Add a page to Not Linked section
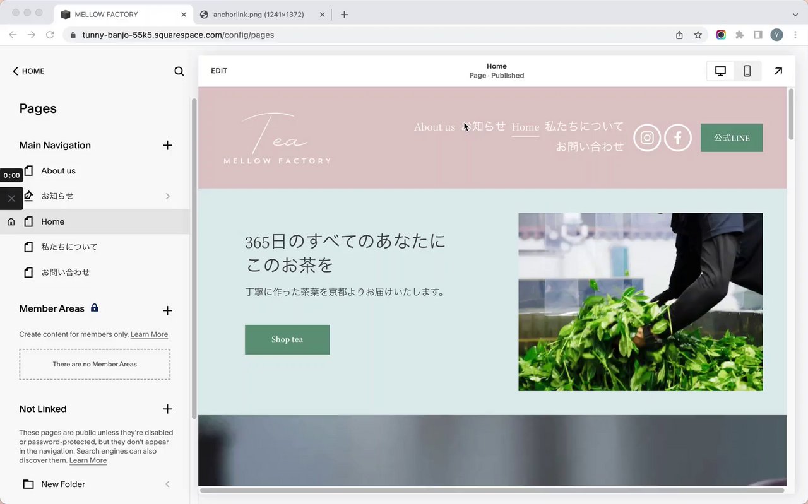808x504 pixels. click(x=167, y=409)
